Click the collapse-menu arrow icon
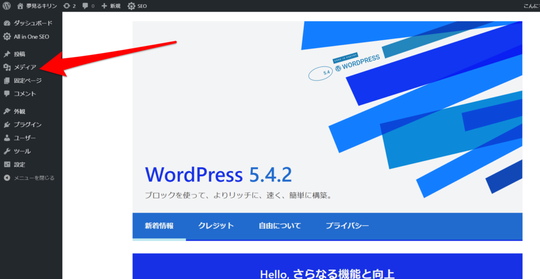540x279 pixels. pyautogui.click(x=7, y=178)
